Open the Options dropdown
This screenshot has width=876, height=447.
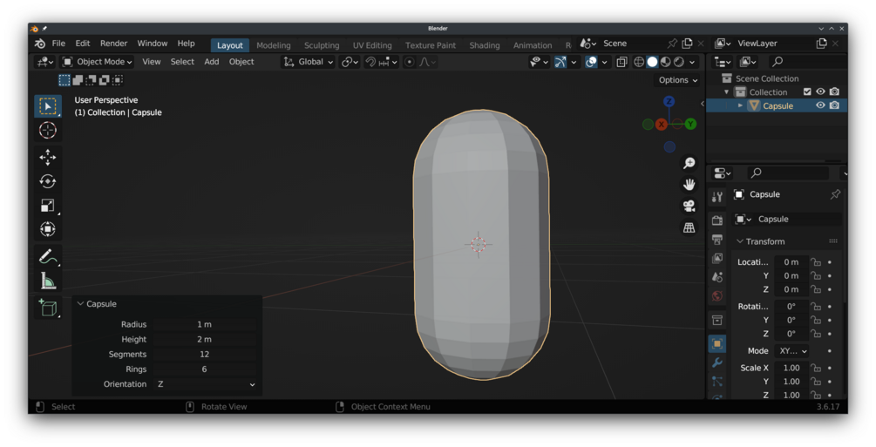pyautogui.click(x=677, y=80)
